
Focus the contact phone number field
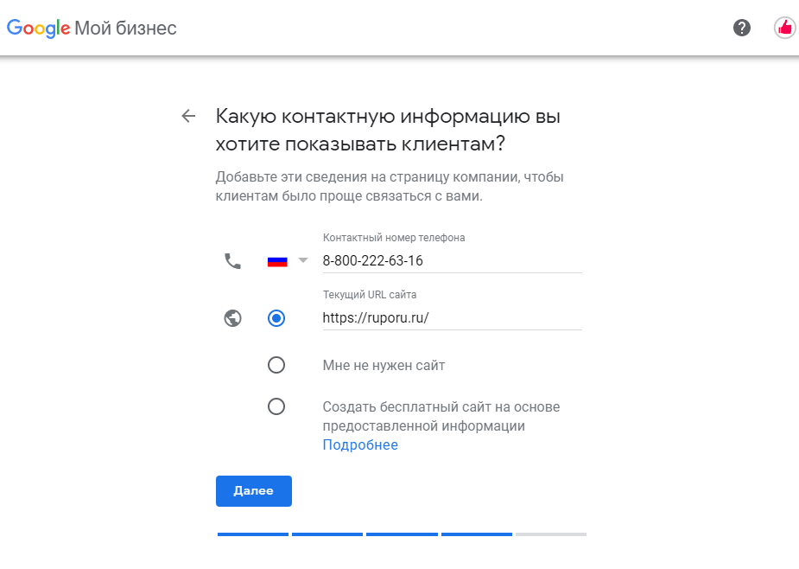coord(452,261)
